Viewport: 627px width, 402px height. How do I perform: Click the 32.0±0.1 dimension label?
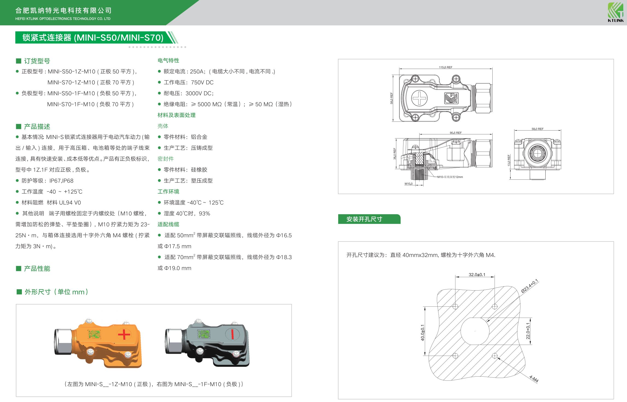(477, 275)
